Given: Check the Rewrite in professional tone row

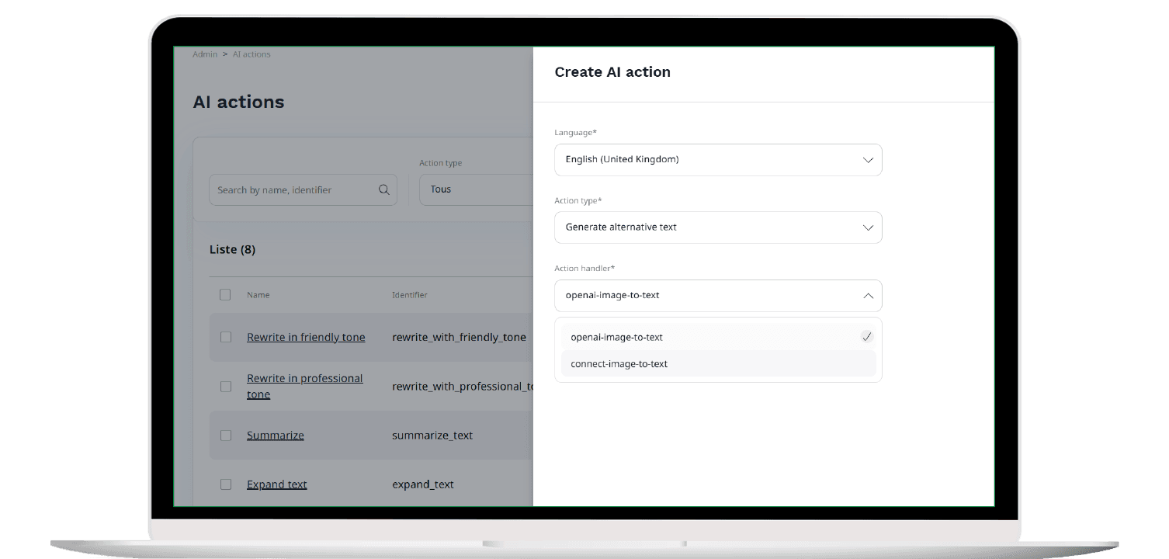Looking at the screenshot, I should point(226,387).
